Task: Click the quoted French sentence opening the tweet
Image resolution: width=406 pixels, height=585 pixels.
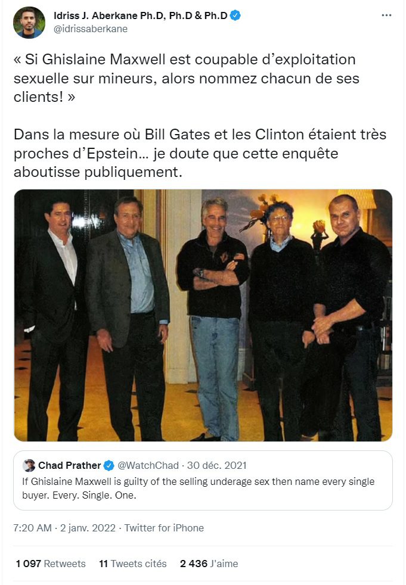Action: [187, 78]
